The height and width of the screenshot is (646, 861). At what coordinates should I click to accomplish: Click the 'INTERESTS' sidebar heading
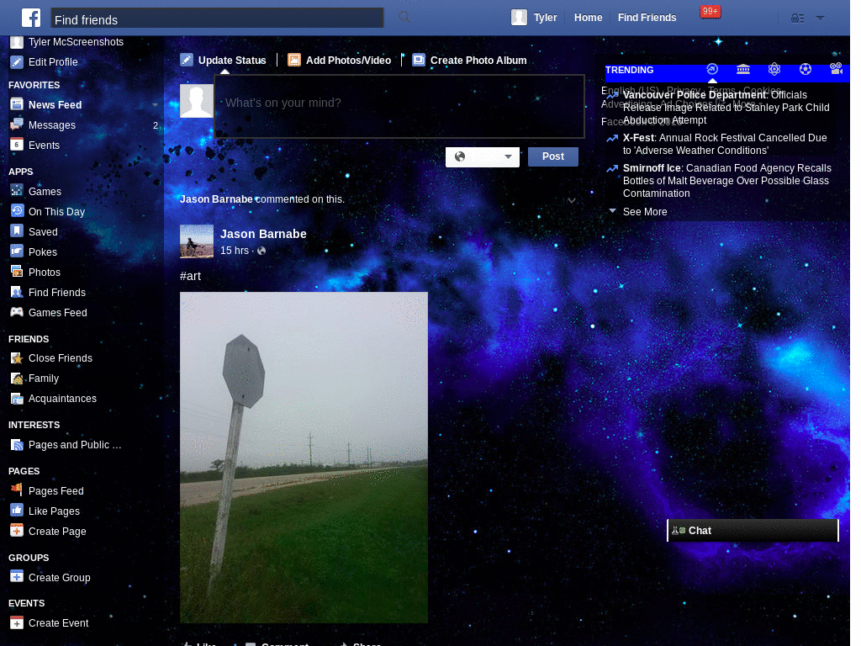point(34,425)
